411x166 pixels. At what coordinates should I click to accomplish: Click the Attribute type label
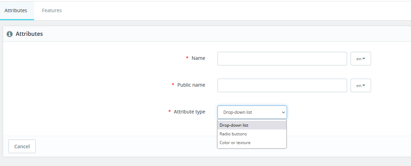(x=189, y=112)
